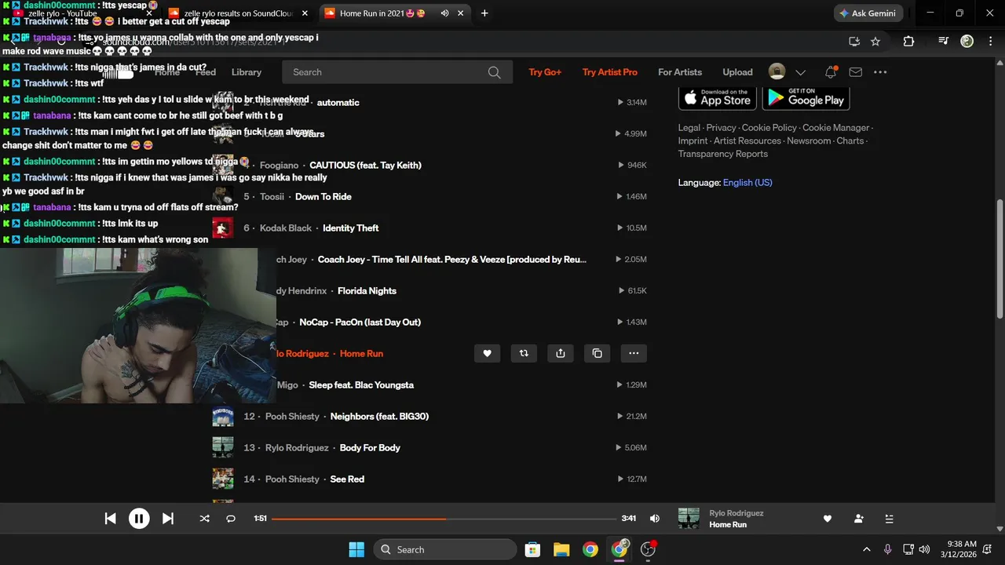Open the Legal footer link
The width and height of the screenshot is (1005, 565).
(x=689, y=128)
